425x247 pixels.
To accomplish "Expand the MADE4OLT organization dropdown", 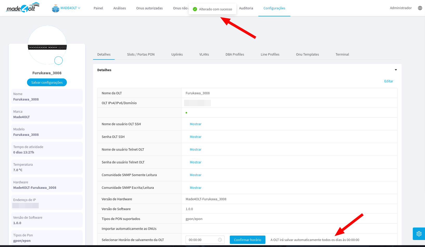I will 70,8.
